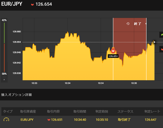The width and height of the screenshot is (163, 128).
Task: Click the ステータス column header
Action: pyautogui.click(x=125, y=111)
